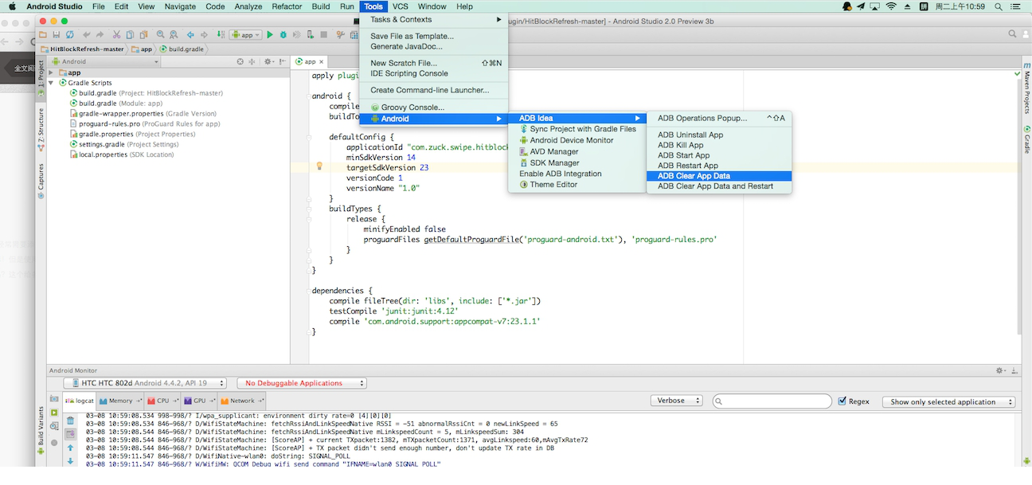The height and width of the screenshot is (485, 1032).
Task: Open the app run configuration dropdown
Action: pos(246,35)
